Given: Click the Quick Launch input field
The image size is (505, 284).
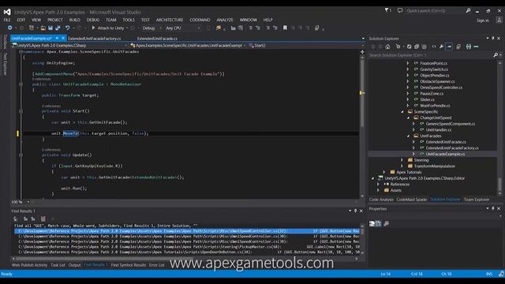Looking at the screenshot, I should pos(435,10).
